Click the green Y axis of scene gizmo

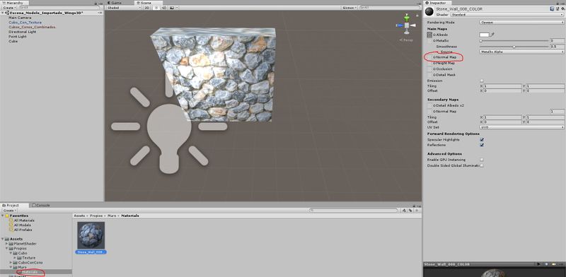coord(407,18)
